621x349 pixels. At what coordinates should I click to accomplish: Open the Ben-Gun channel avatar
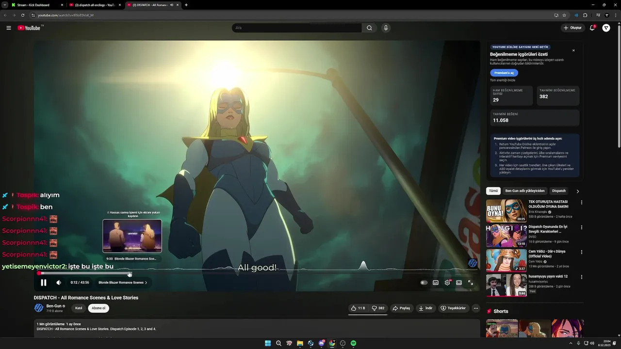point(39,308)
